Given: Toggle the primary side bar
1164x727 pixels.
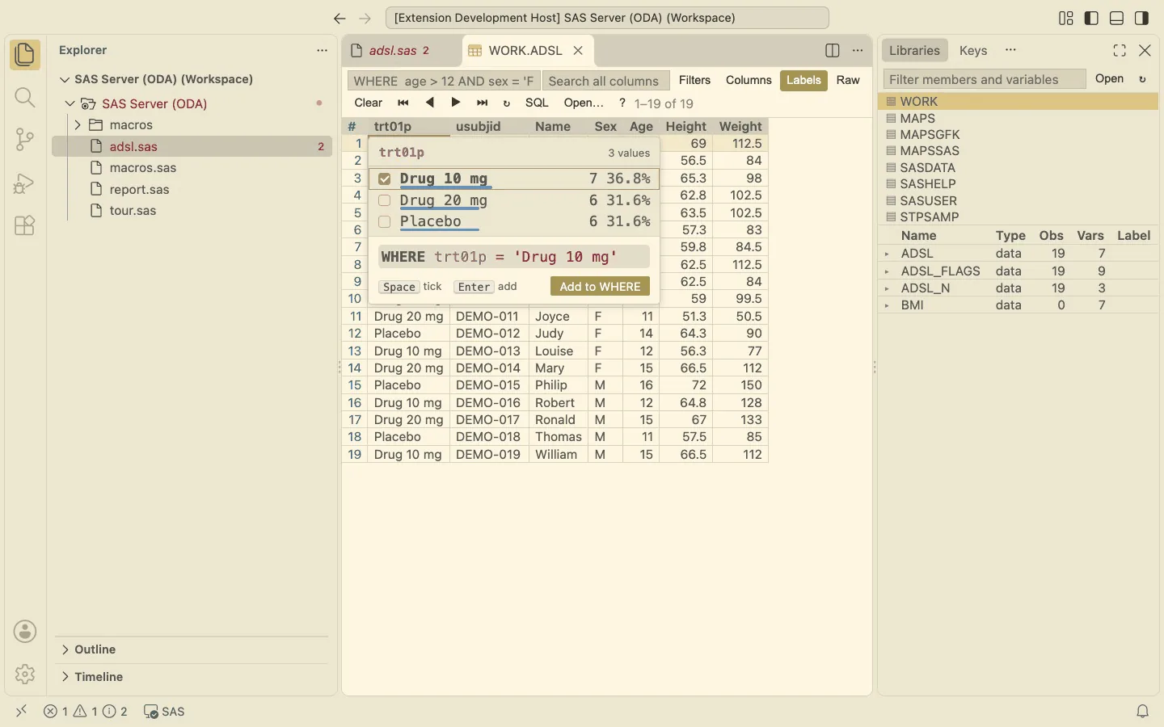Looking at the screenshot, I should point(1091,18).
